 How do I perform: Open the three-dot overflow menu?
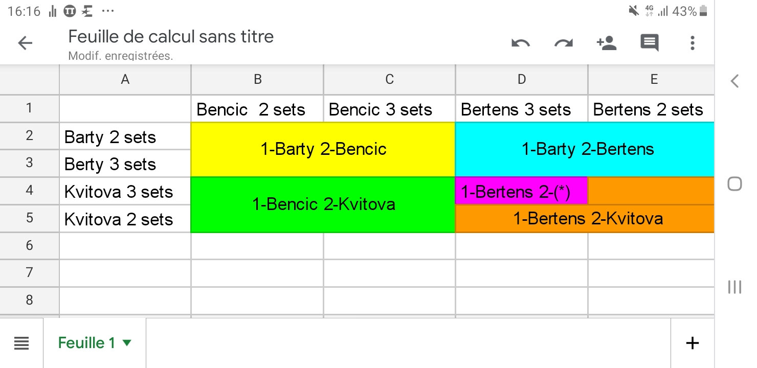pyautogui.click(x=693, y=43)
